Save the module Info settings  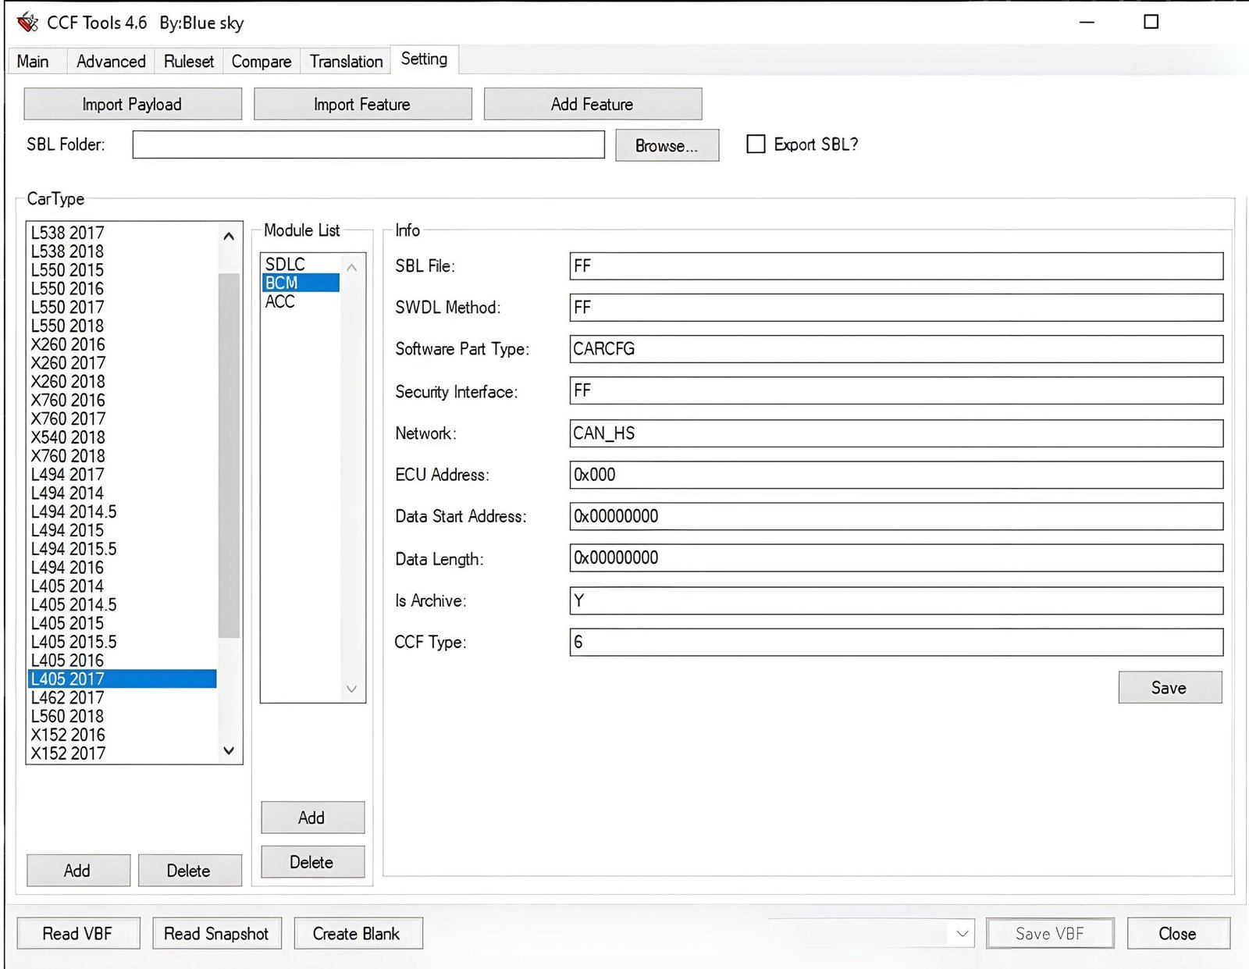click(x=1169, y=687)
